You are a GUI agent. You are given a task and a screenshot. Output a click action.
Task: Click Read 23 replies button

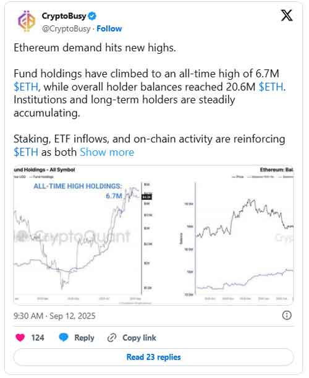click(154, 357)
